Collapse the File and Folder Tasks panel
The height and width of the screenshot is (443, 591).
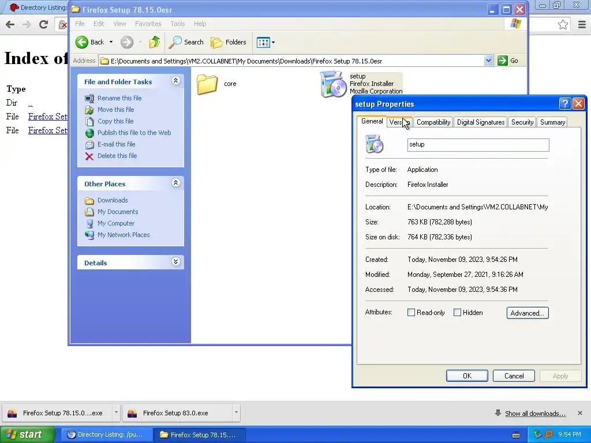pos(175,81)
